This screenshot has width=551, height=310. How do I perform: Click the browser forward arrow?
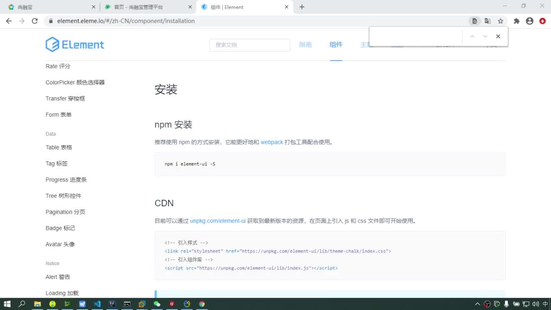(x=22, y=21)
